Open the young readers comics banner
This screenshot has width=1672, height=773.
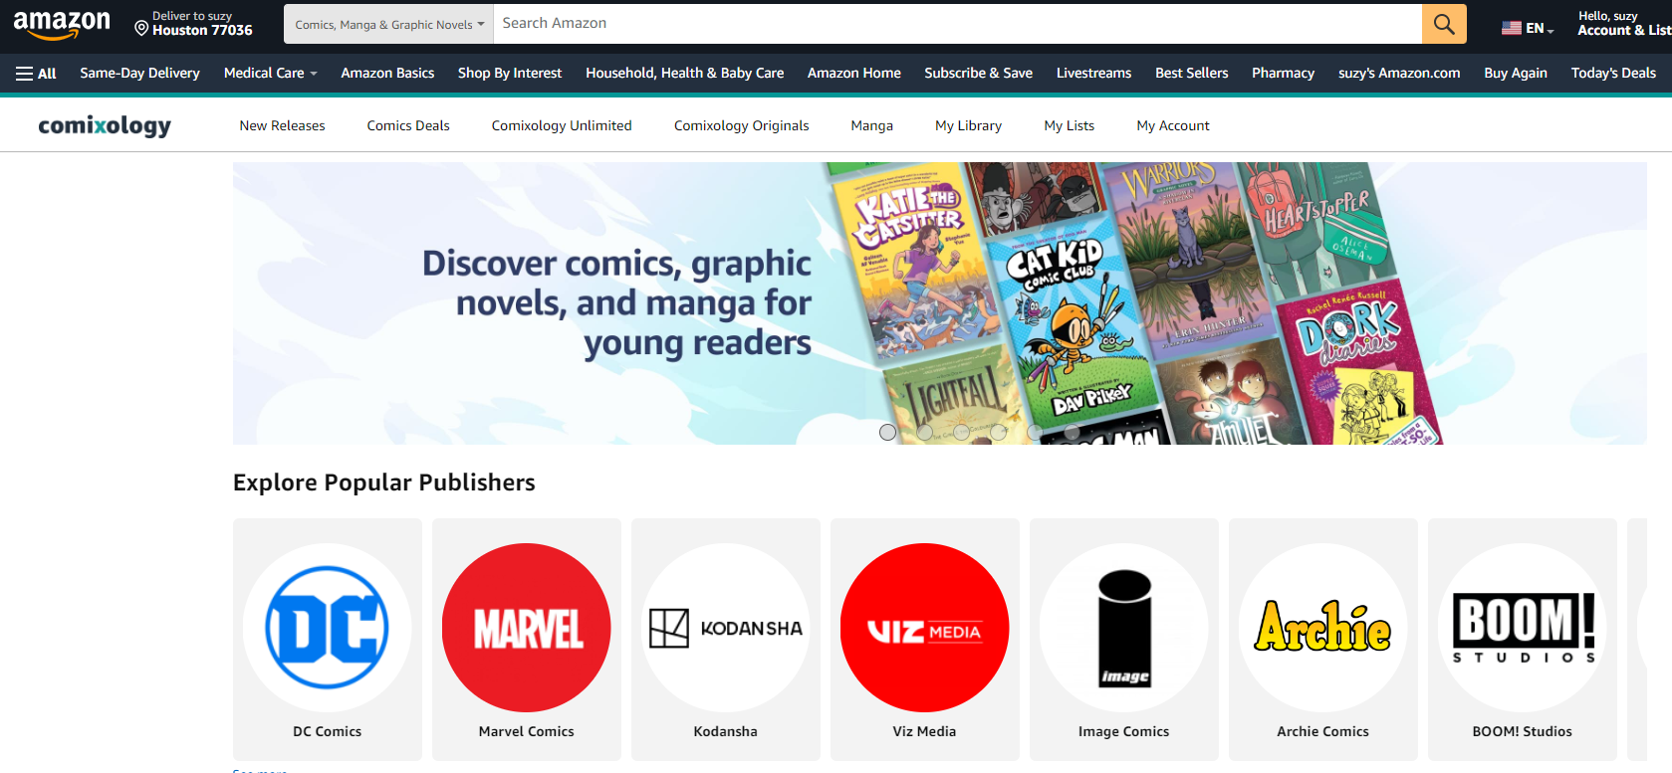tap(939, 303)
